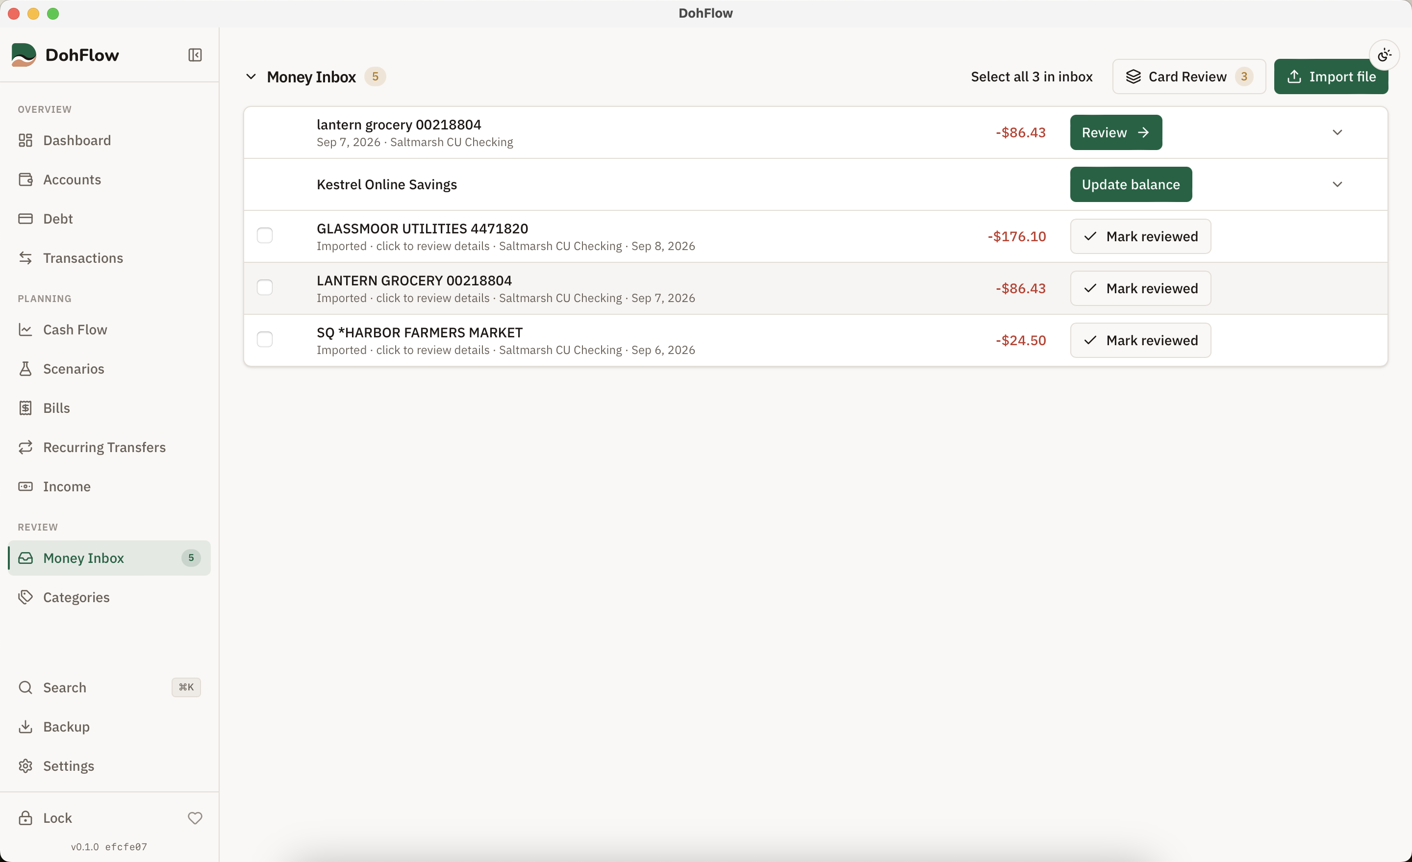Collapse the sidebar with the panel icon
The width and height of the screenshot is (1412, 862).
(195, 55)
